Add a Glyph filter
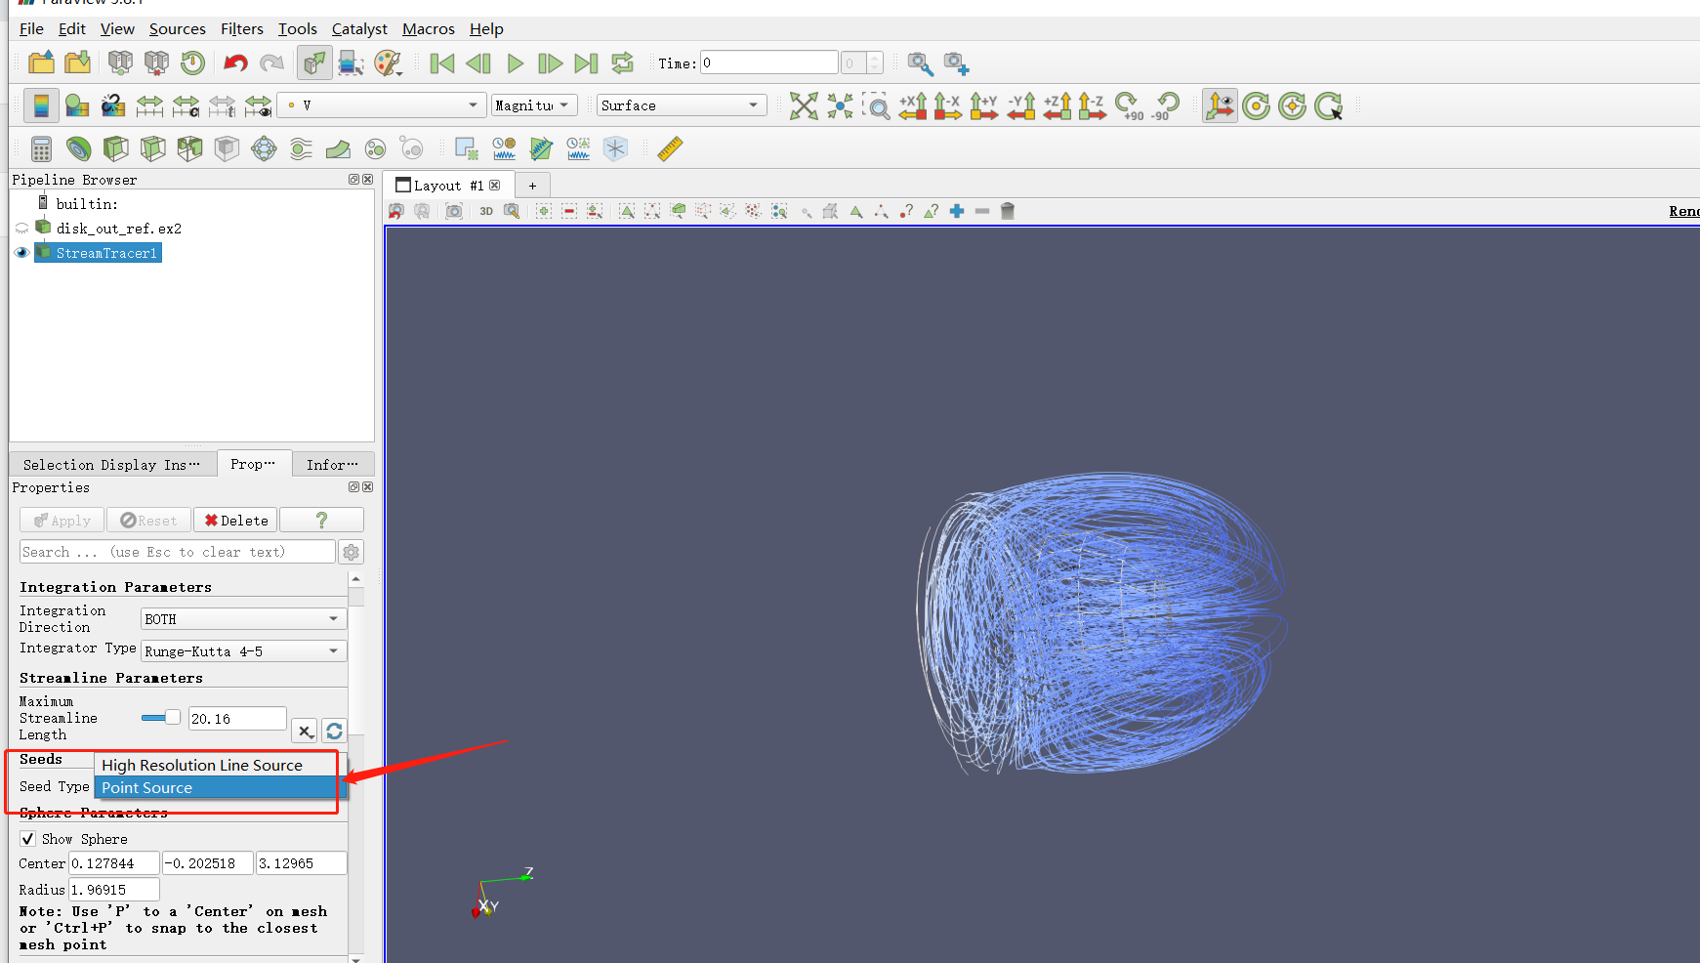 point(264,148)
